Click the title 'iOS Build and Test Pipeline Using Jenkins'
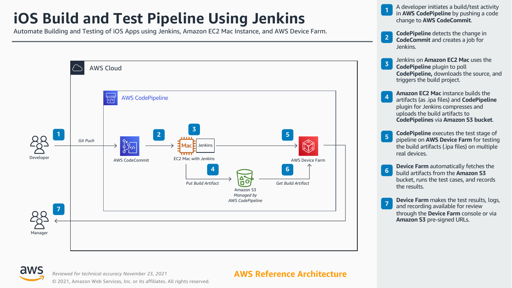Viewport: 512px width, 288px height. point(159,18)
